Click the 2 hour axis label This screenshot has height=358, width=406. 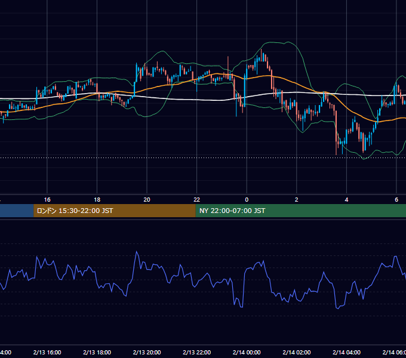coord(297,200)
